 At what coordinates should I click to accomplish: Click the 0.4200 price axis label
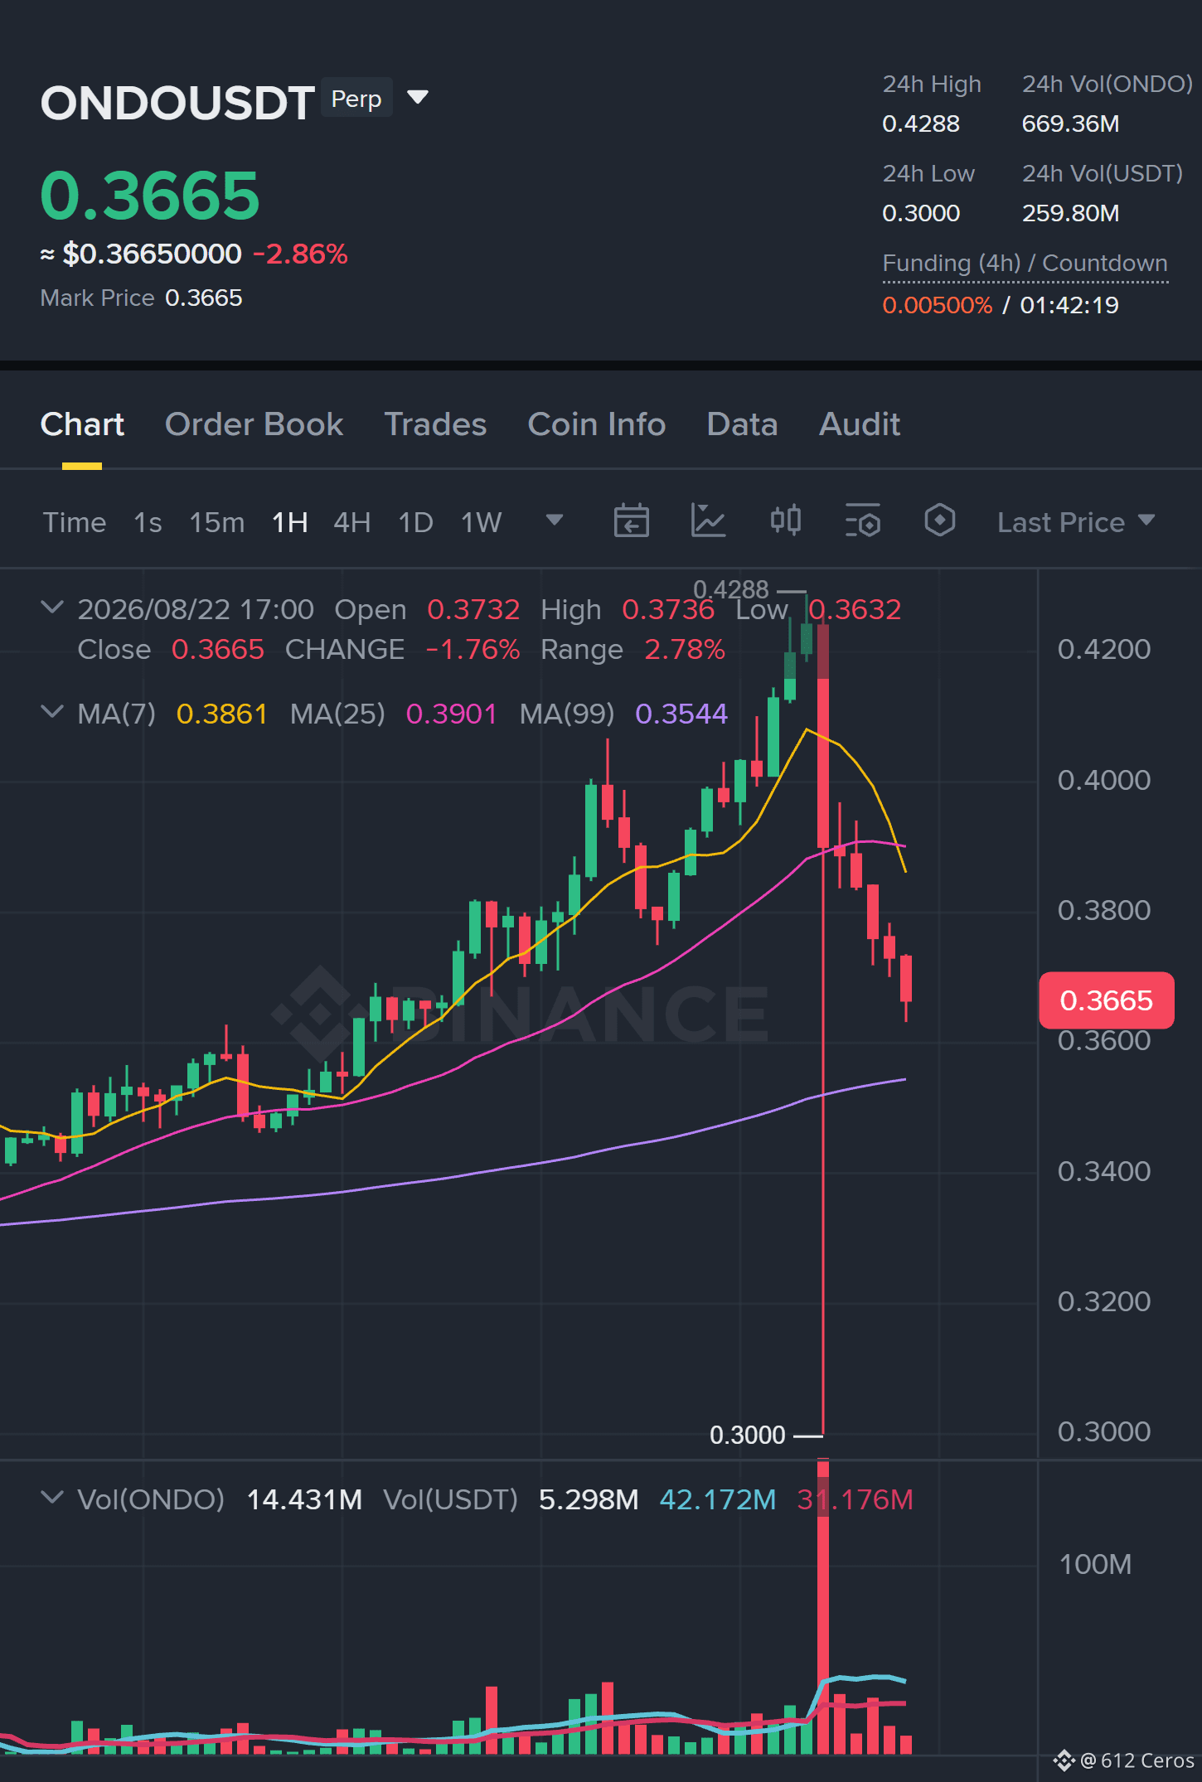(x=1104, y=649)
